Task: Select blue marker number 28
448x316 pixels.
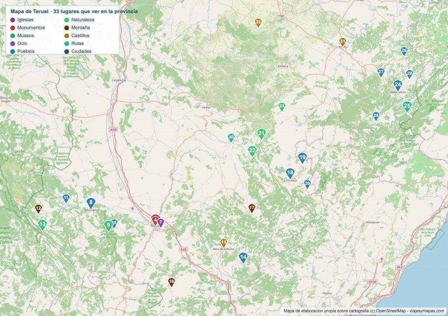Action: [409, 74]
